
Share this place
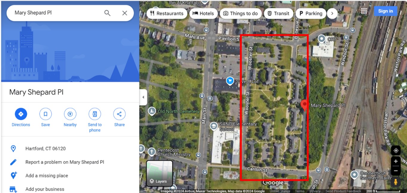tap(119, 118)
